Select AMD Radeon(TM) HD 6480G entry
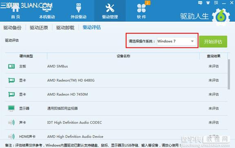The height and width of the screenshot is (148, 235). pos(71,81)
